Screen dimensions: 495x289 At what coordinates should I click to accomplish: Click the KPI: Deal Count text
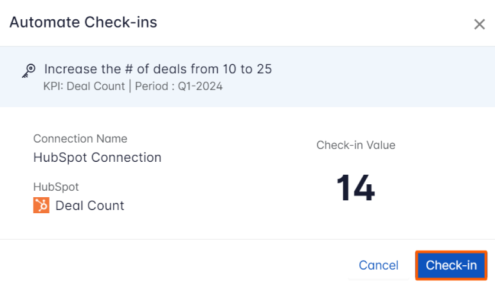(84, 86)
